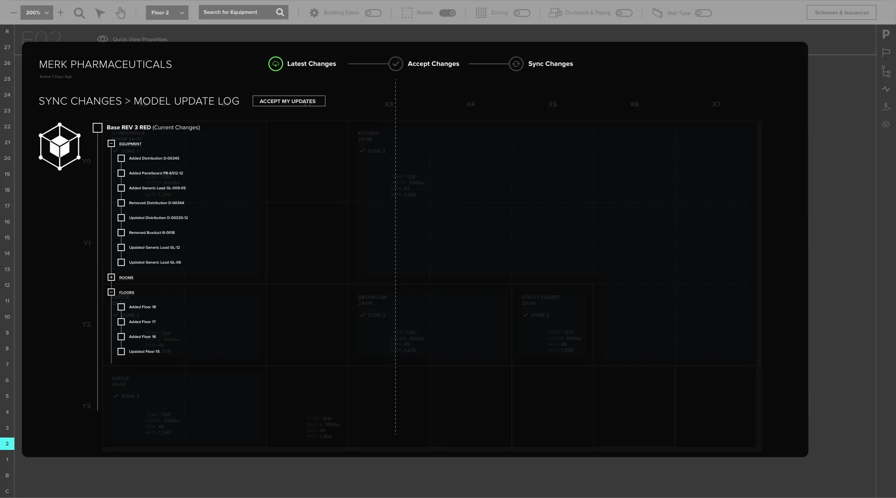This screenshot has height=498, width=896.
Task: Expand the ROOMS tree section
Action: tap(111, 277)
